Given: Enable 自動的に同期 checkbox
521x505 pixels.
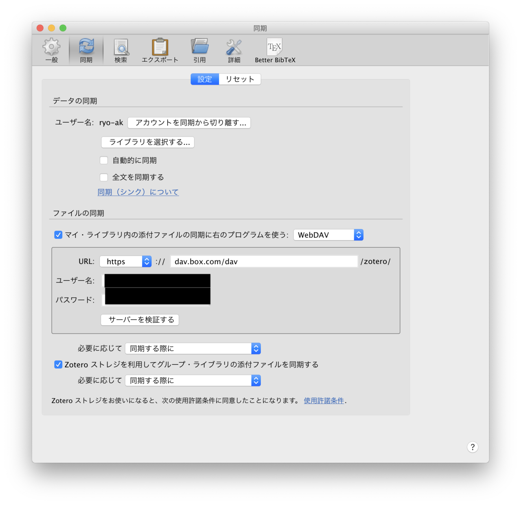Looking at the screenshot, I should point(104,160).
